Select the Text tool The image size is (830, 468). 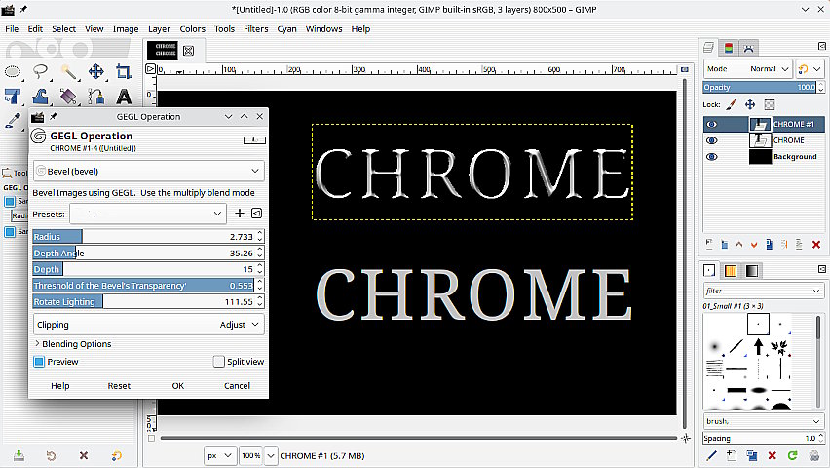click(x=124, y=97)
